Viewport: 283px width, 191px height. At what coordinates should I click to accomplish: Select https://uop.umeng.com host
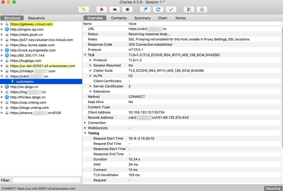coord(28,103)
